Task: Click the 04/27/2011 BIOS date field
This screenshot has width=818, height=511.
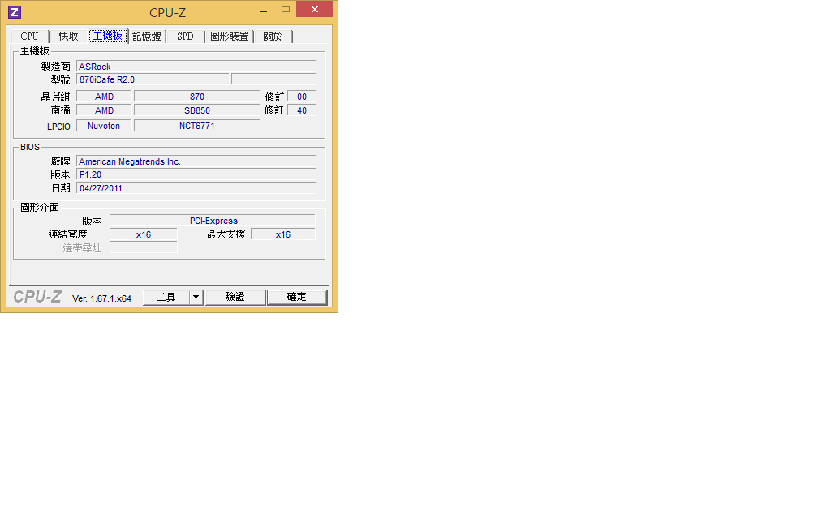Action: click(196, 187)
